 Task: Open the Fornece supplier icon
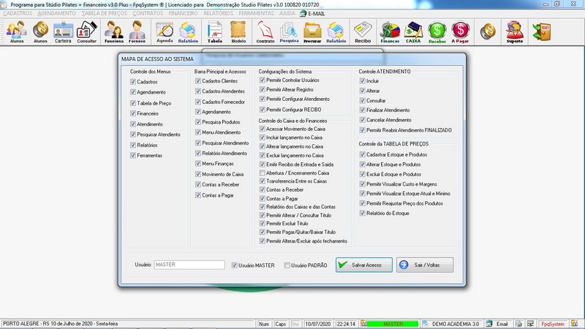pyautogui.click(x=137, y=32)
